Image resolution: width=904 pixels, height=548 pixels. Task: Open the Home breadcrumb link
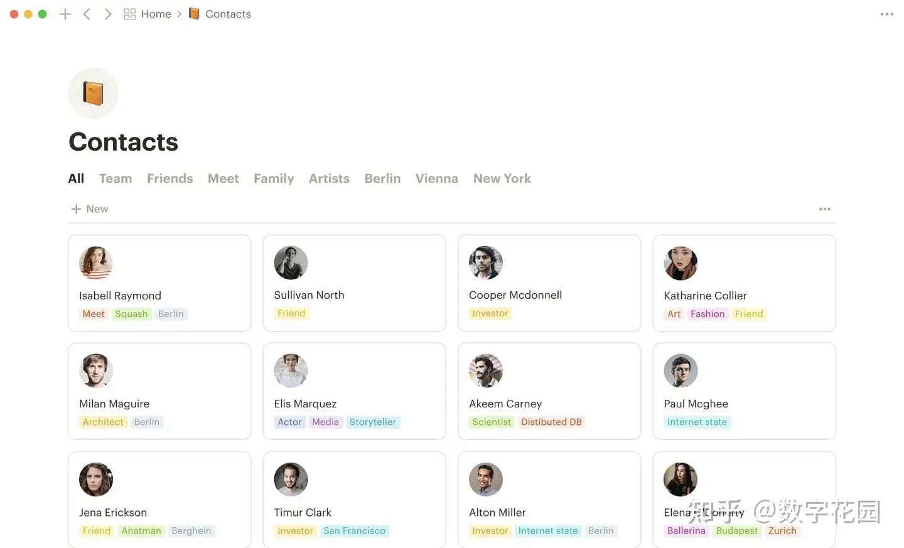pos(156,14)
